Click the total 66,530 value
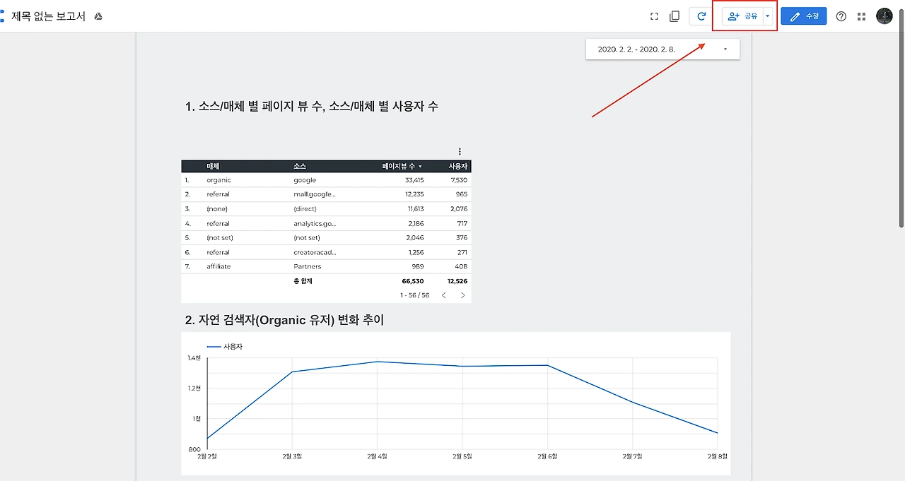905x481 pixels. pyautogui.click(x=413, y=281)
